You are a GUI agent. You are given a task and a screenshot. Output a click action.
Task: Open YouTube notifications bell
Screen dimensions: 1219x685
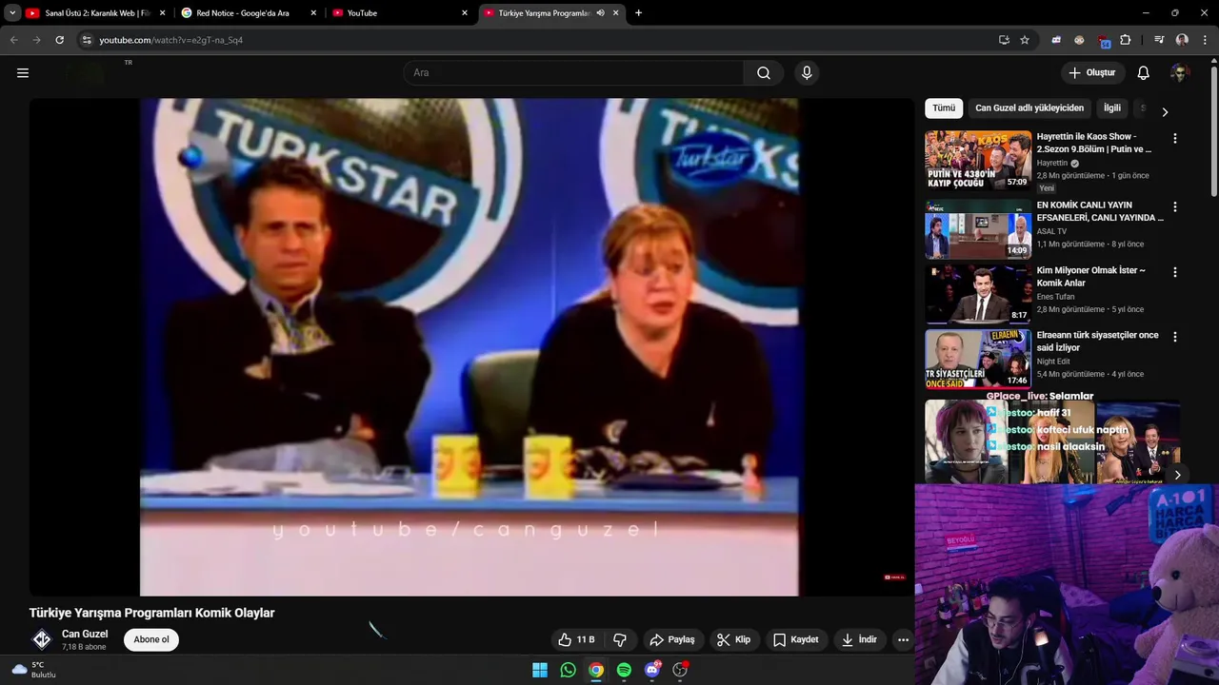pyautogui.click(x=1143, y=73)
